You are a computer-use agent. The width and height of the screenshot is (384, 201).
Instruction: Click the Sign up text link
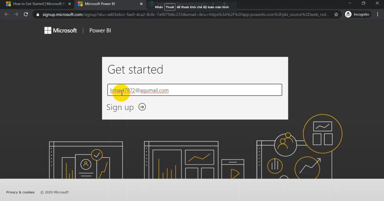[120, 107]
